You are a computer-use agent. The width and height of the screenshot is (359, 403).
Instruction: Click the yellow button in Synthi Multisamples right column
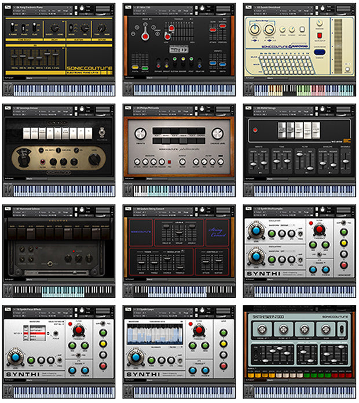click(344, 243)
